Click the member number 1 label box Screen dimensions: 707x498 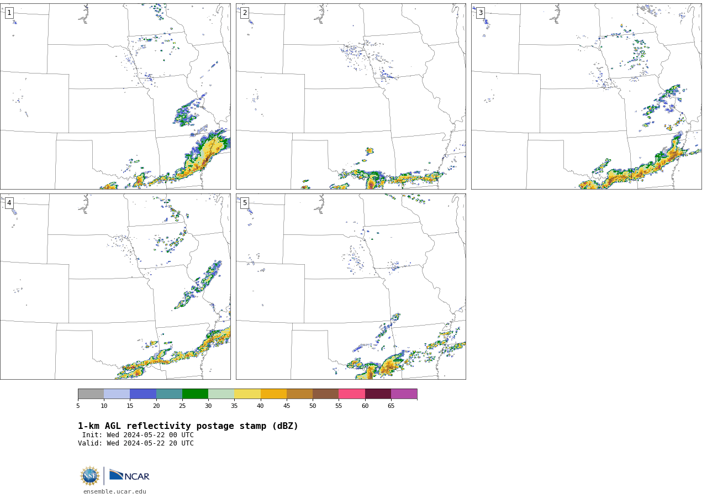pos(9,13)
